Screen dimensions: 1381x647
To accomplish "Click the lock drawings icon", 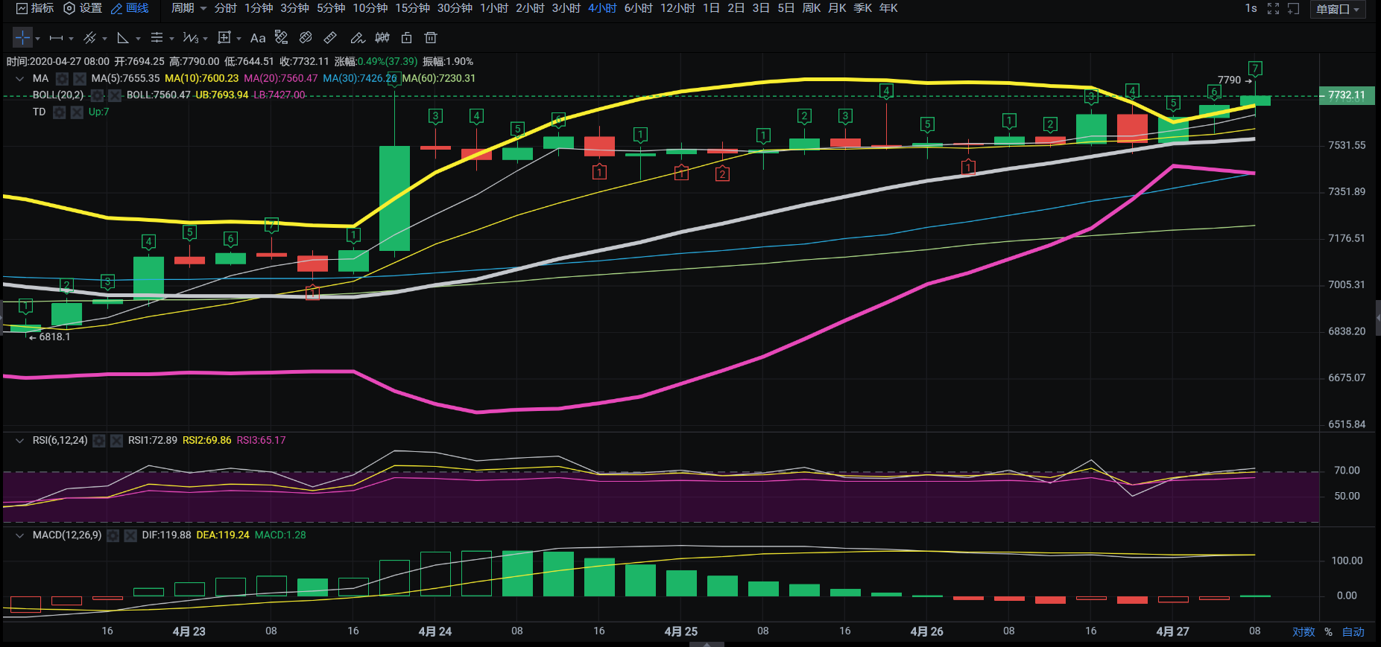I will pyautogui.click(x=406, y=38).
